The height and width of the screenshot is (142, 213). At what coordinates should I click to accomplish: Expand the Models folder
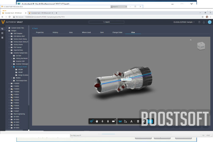coord(12,78)
